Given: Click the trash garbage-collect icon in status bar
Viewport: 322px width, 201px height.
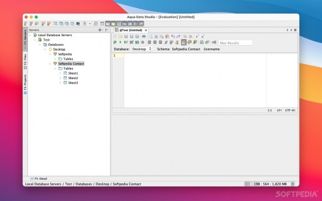Looking at the screenshot, I should [x=292, y=184].
